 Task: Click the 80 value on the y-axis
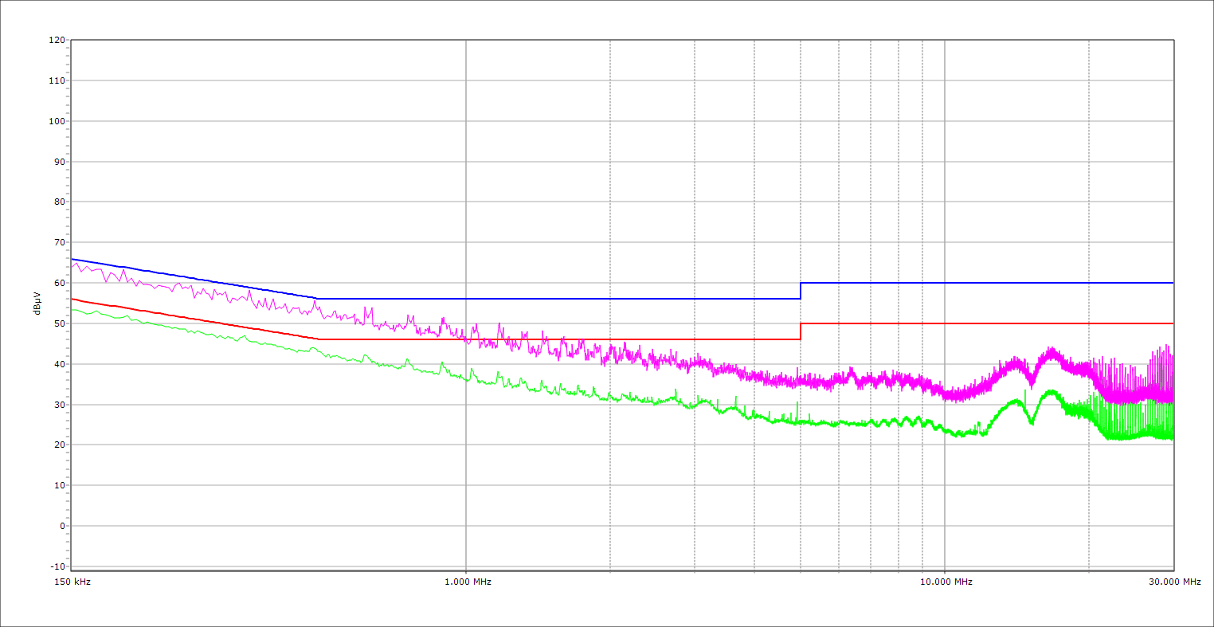pos(59,202)
